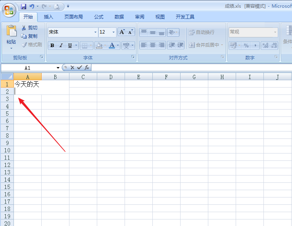Toggle bold formatting

point(52,46)
